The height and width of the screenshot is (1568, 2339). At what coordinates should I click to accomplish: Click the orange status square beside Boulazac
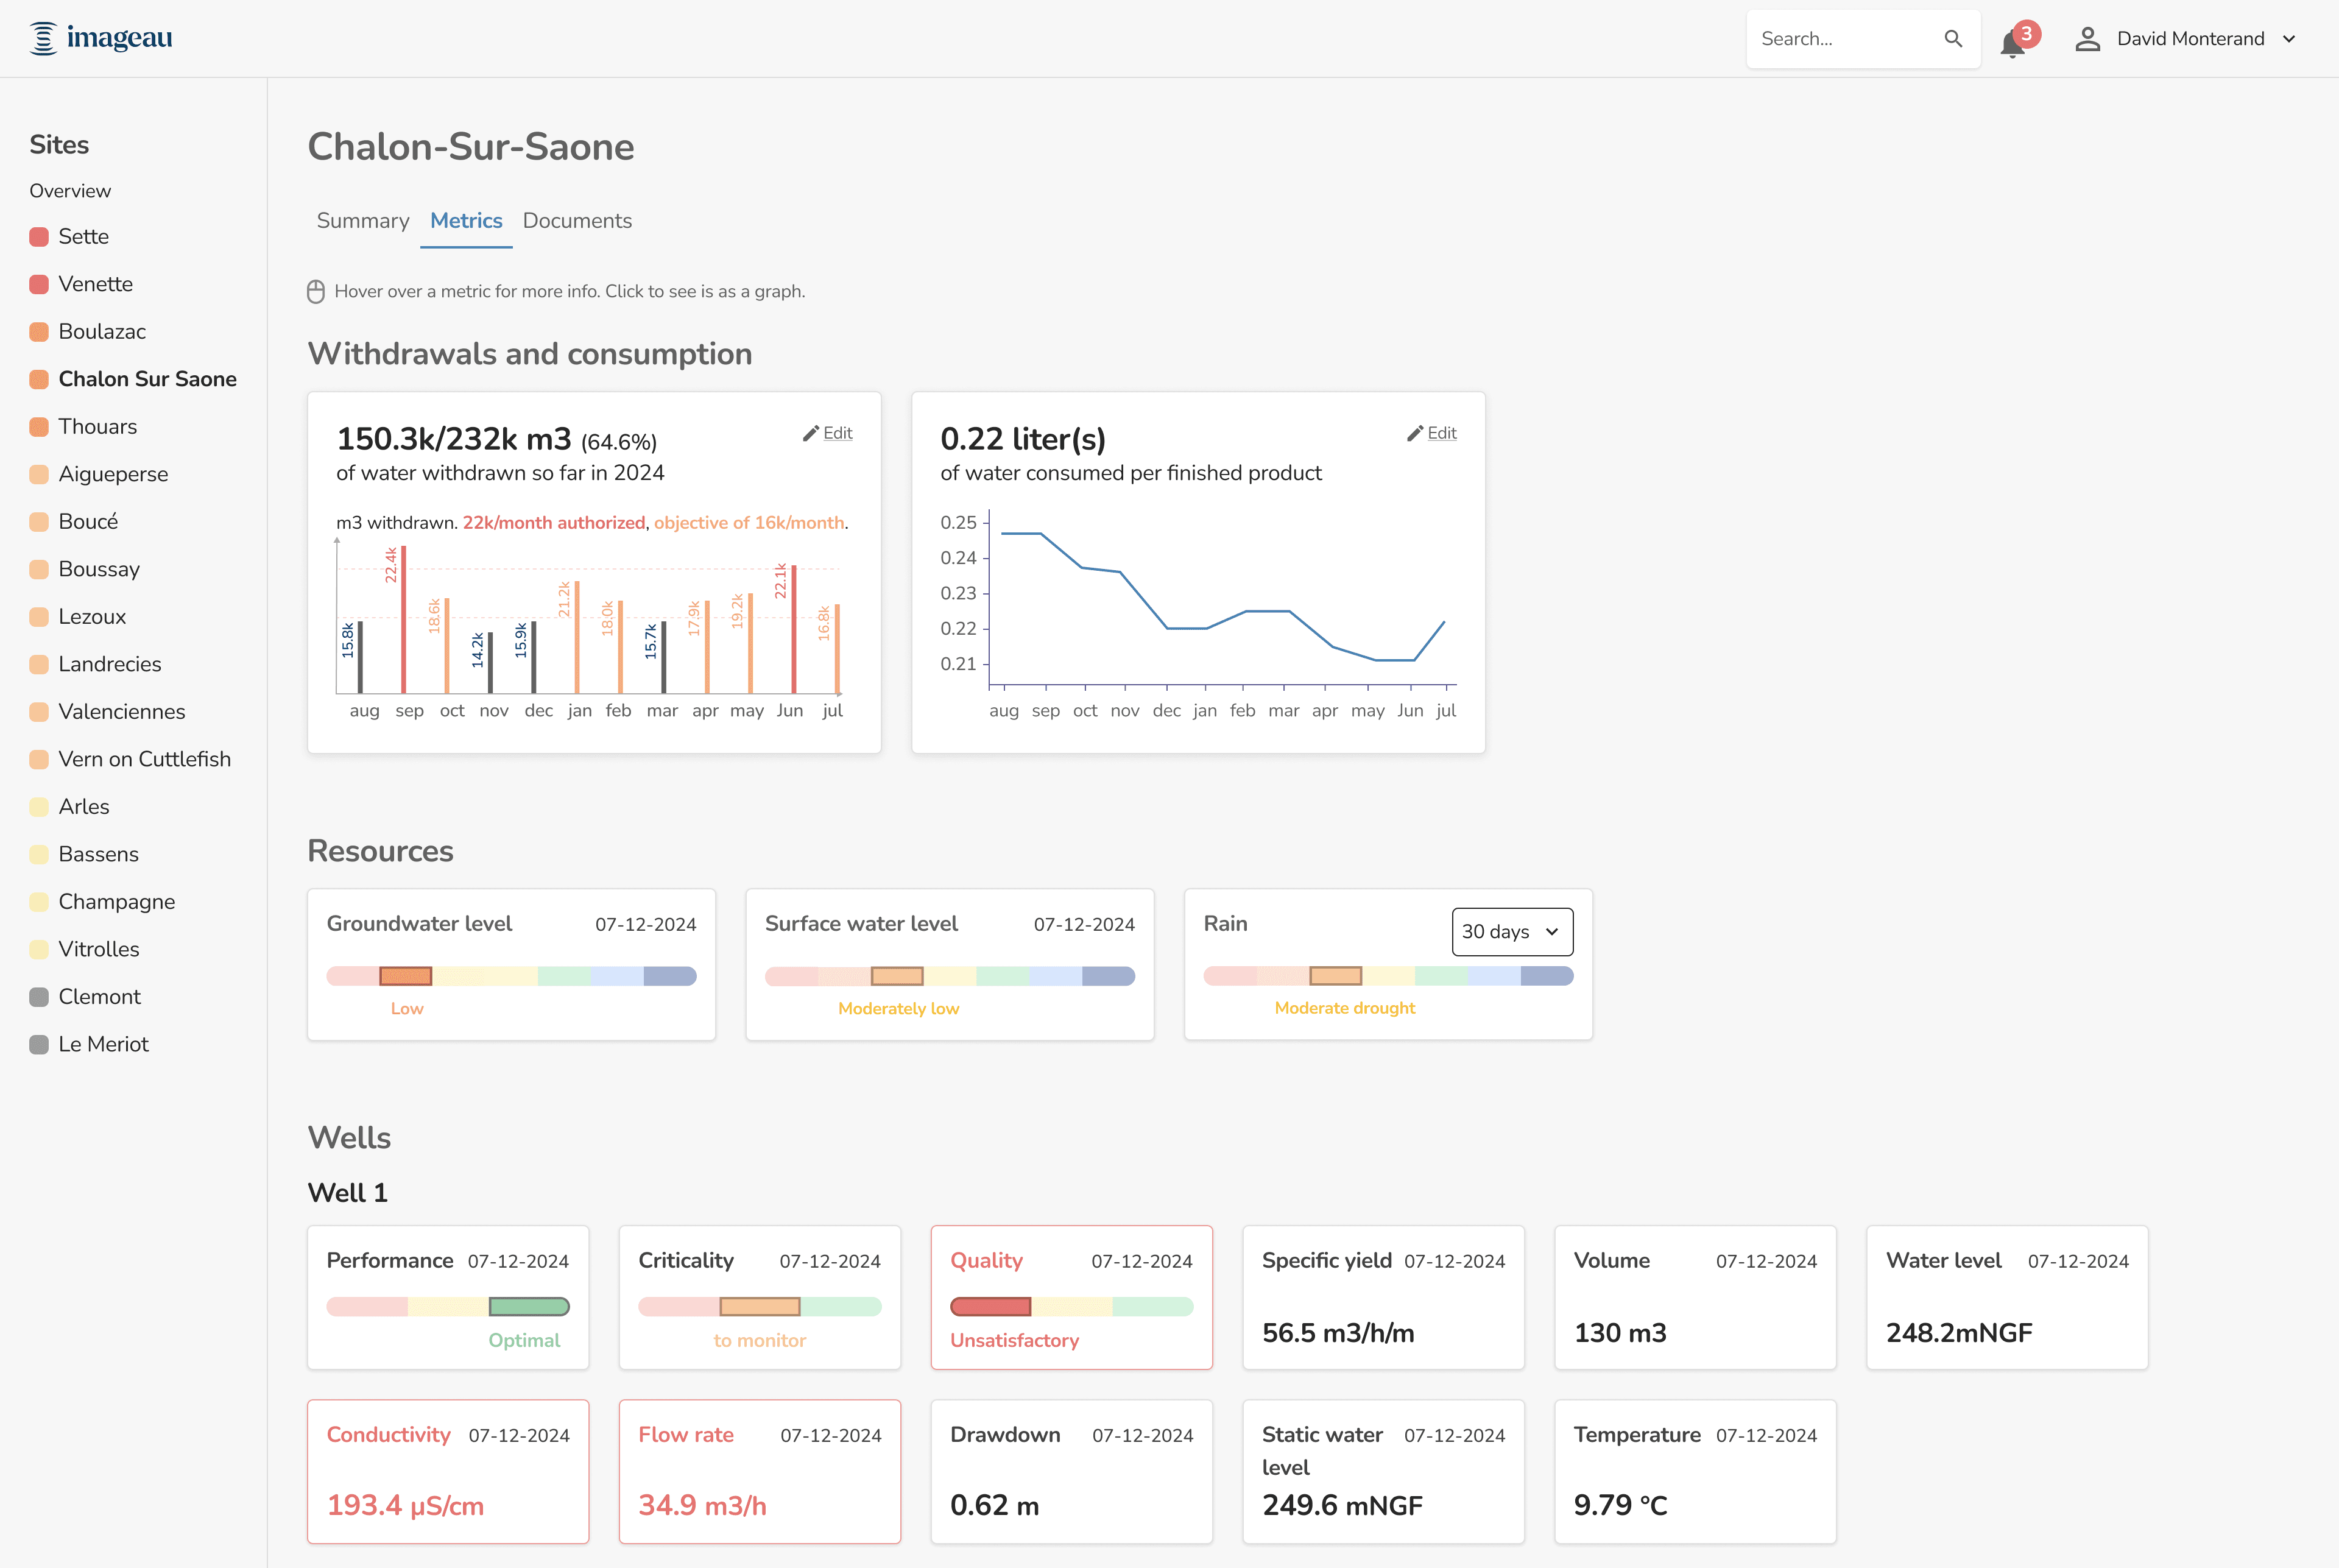tap(39, 332)
